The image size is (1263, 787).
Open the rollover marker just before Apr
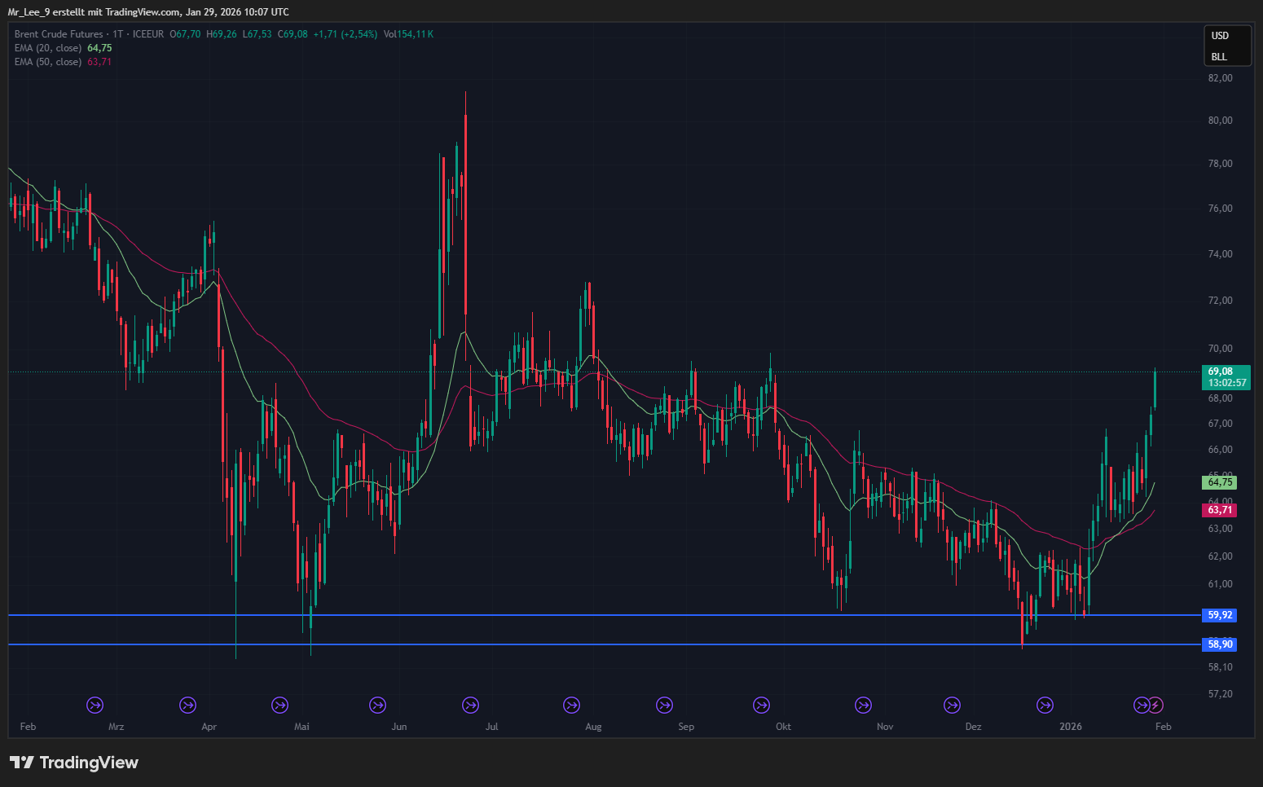(x=188, y=705)
